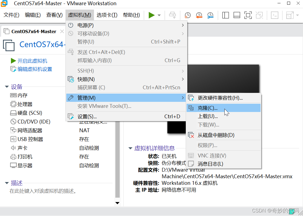Screen dimensions: 303x216
Task: Select the 声卡 sound card device
Action: (x=19, y=148)
